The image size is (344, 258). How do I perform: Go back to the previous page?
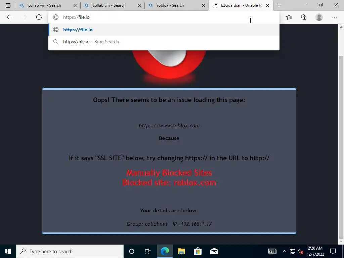tap(9, 17)
